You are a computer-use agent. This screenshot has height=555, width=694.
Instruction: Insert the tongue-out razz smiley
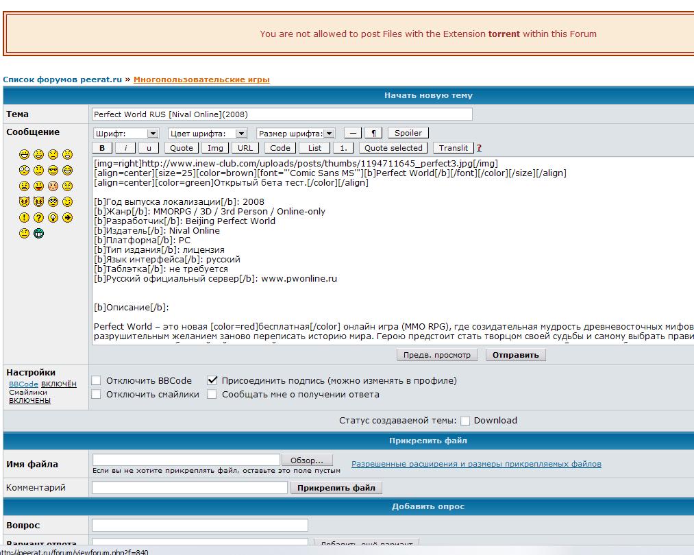tap(39, 186)
